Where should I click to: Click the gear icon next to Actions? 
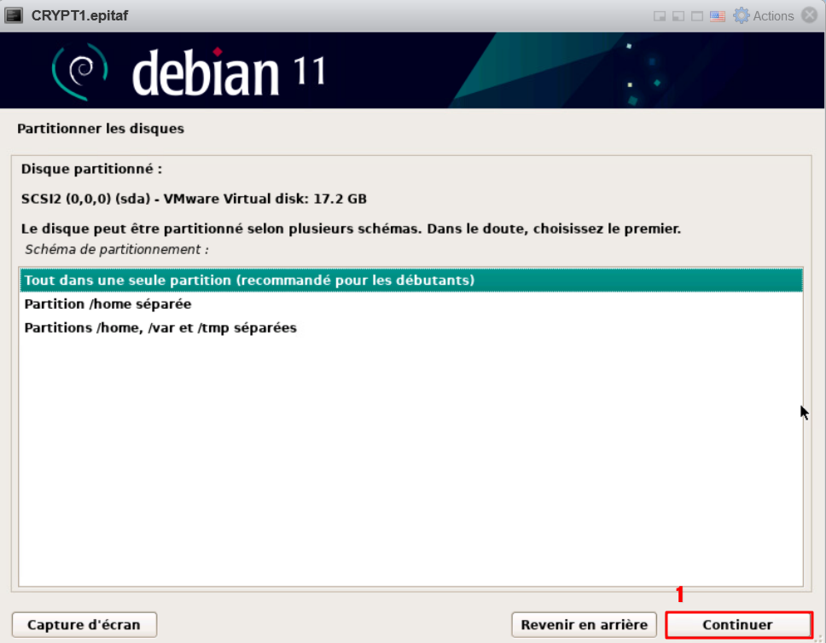(741, 15)
